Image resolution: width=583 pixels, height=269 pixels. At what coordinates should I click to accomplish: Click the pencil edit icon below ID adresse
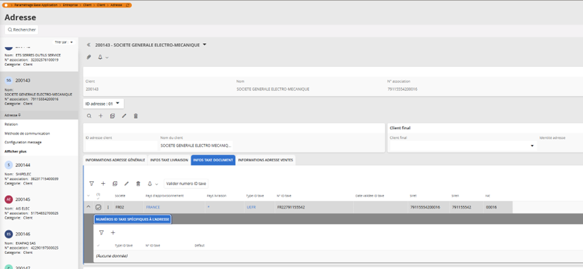click(x=124, y=116)
